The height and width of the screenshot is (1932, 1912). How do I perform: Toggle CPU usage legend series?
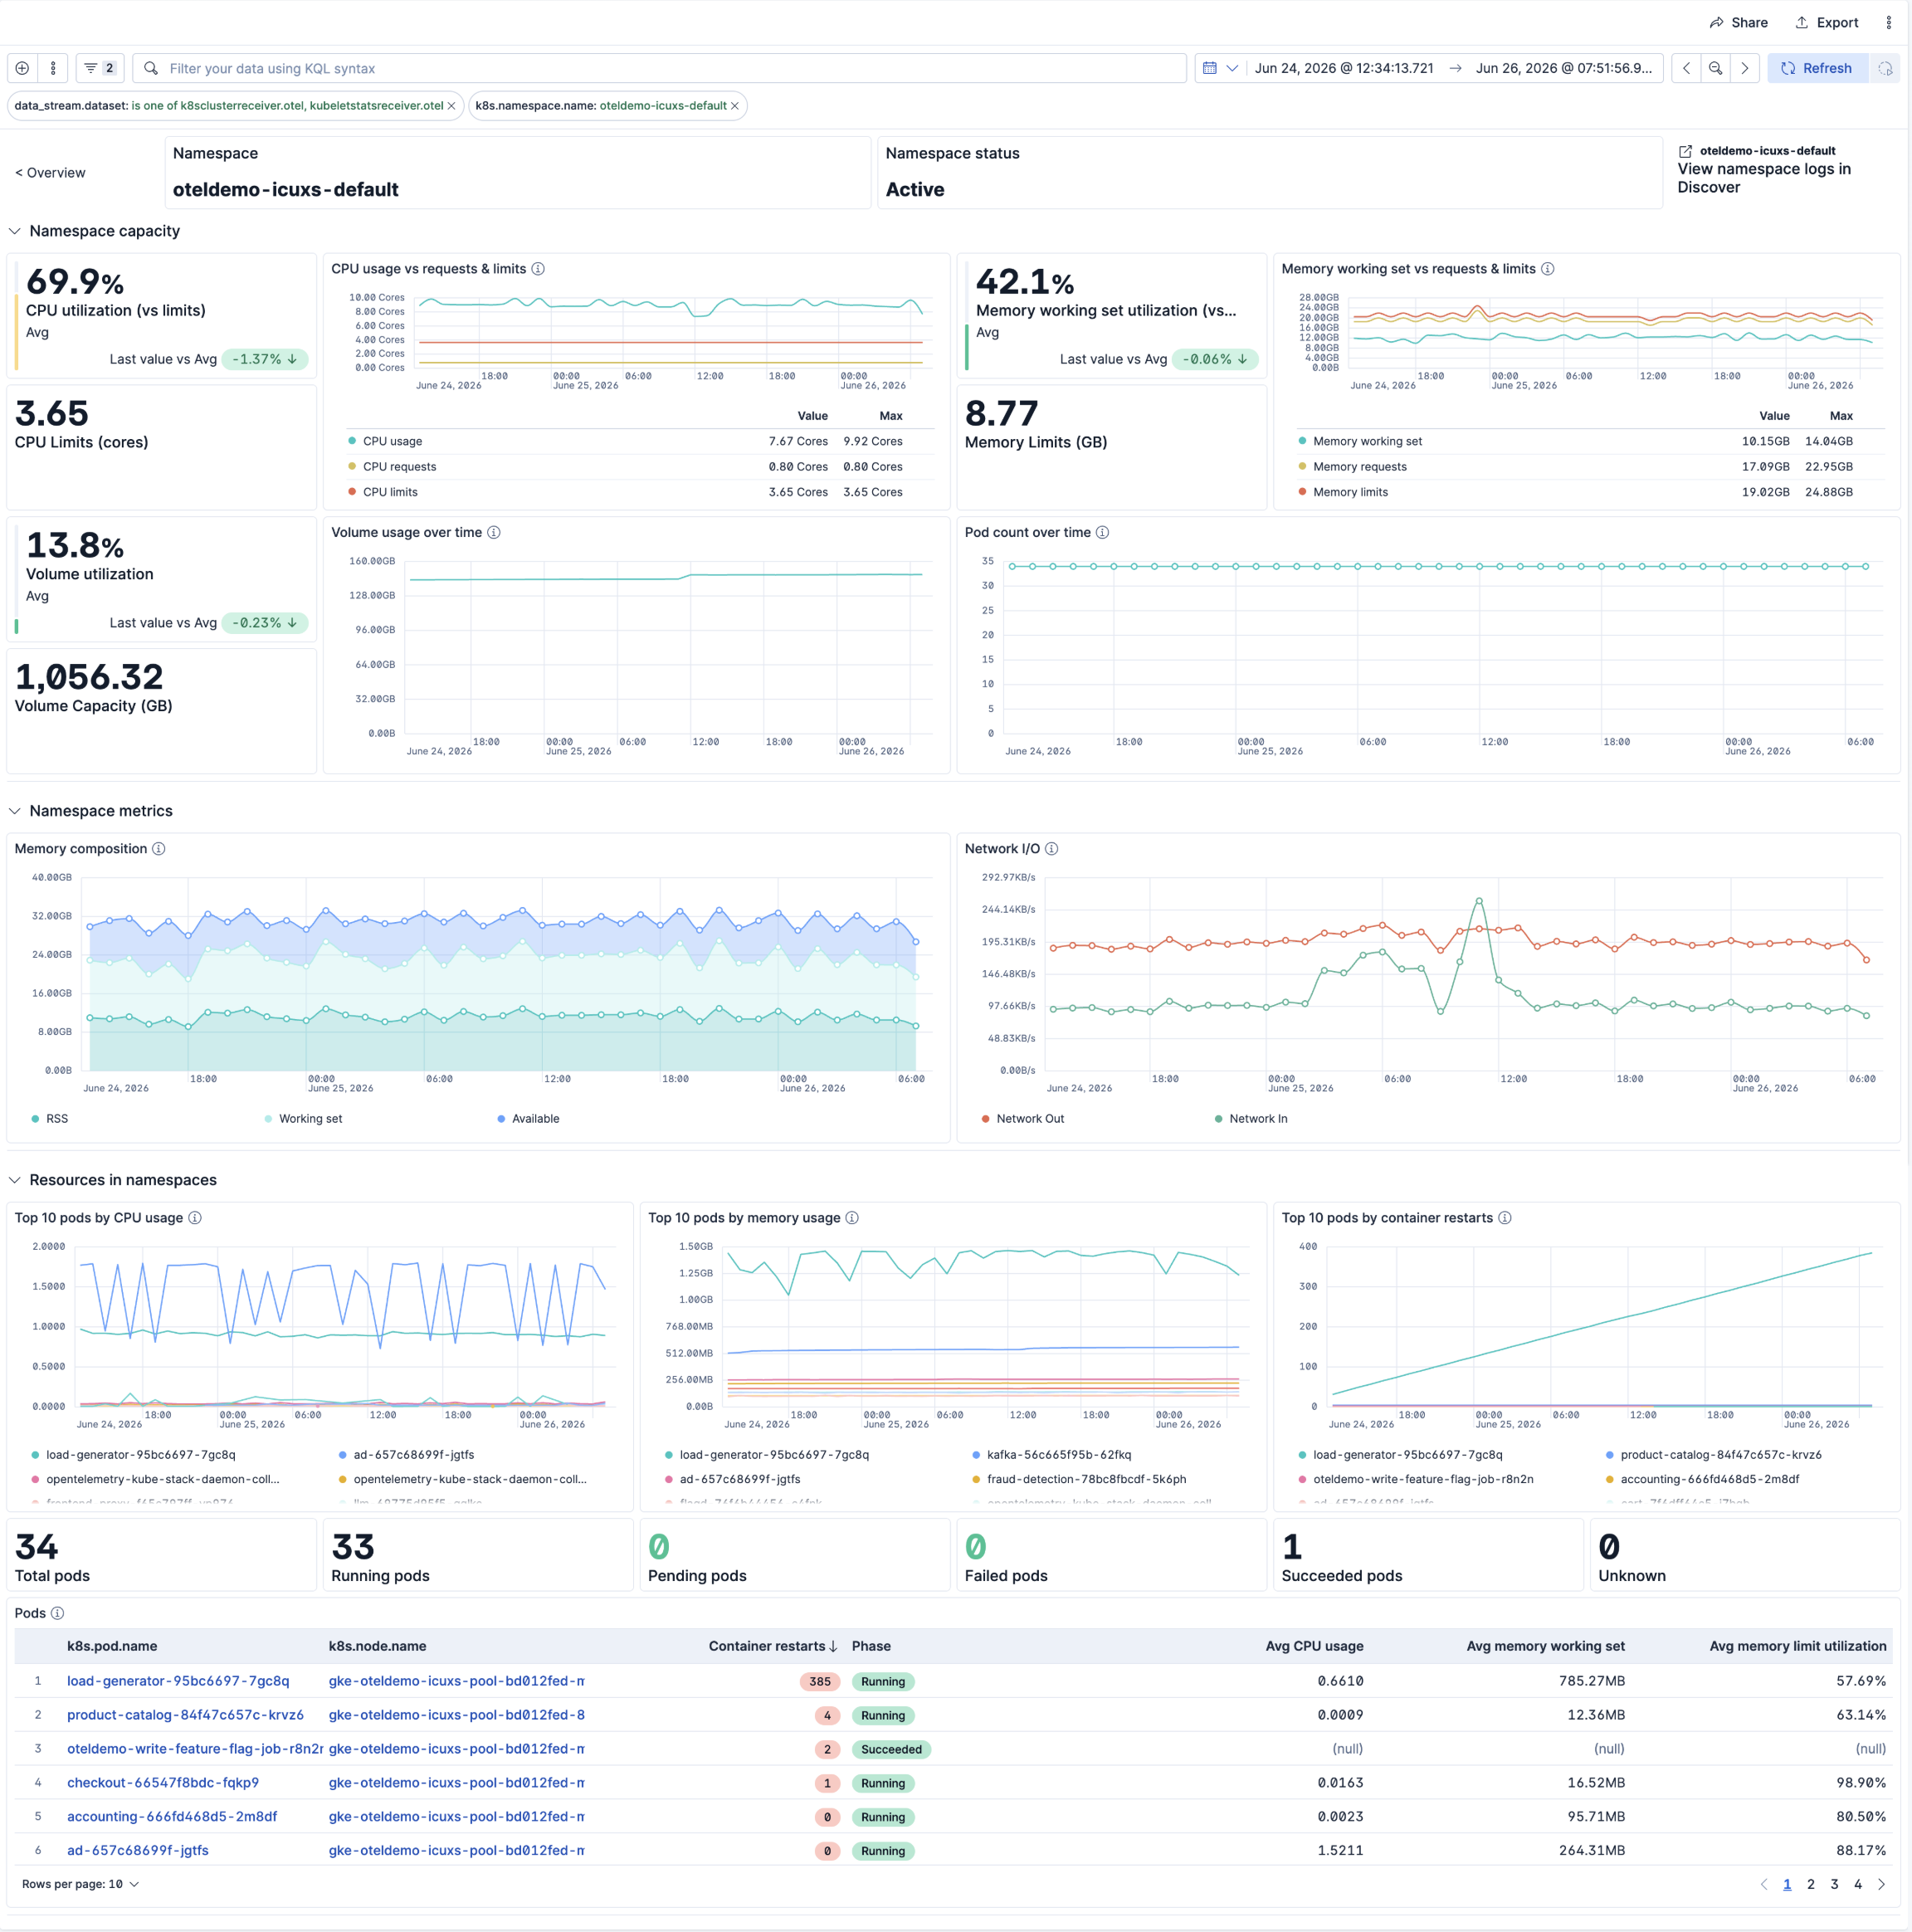(x=392, y=441)
